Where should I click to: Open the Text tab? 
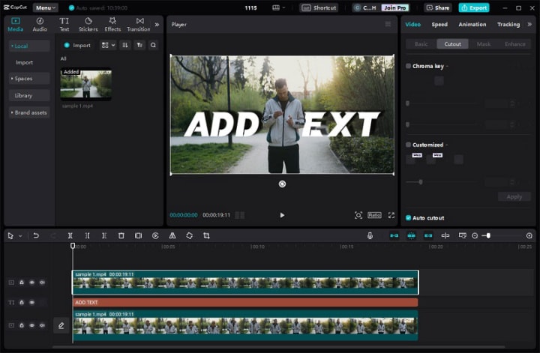click(64, 25)
